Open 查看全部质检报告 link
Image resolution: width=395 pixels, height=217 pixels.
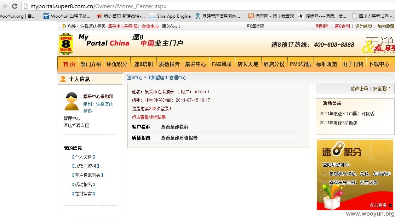click(179, 138)
